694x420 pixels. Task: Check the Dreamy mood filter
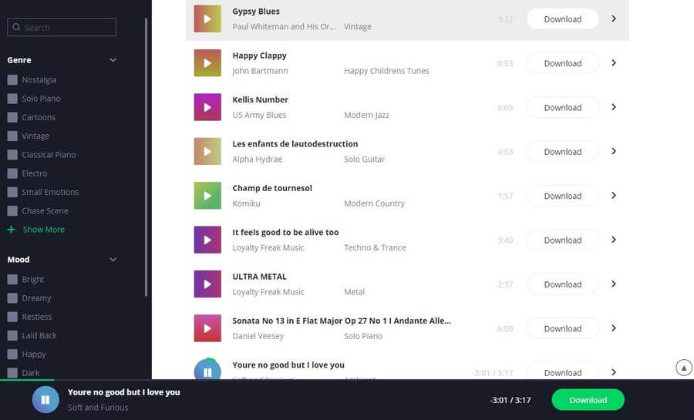[12, 298]
